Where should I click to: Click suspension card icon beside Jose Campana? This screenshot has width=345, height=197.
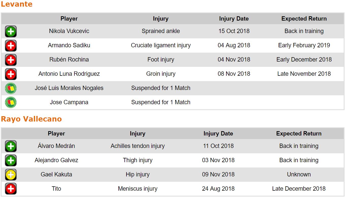pyautogui.click(x=11, y=103)
